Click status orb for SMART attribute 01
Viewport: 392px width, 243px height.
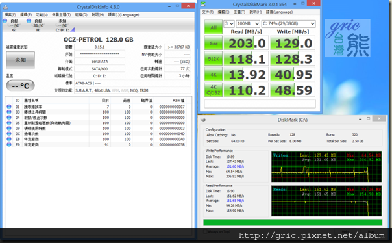[9, 107]
